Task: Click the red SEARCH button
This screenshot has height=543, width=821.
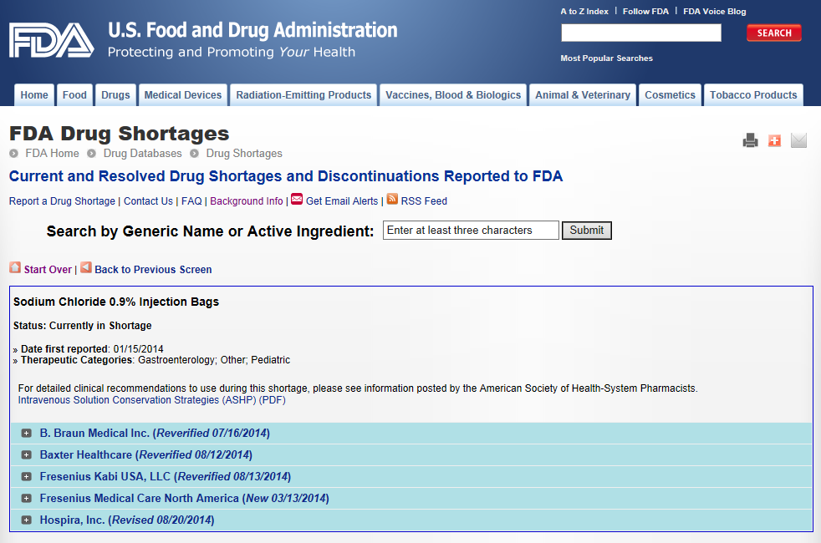Action: [774, 33]
